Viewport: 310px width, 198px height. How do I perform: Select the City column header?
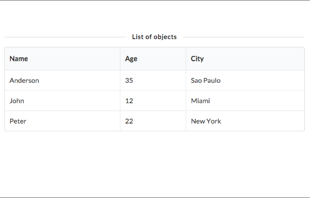[197, 59]
